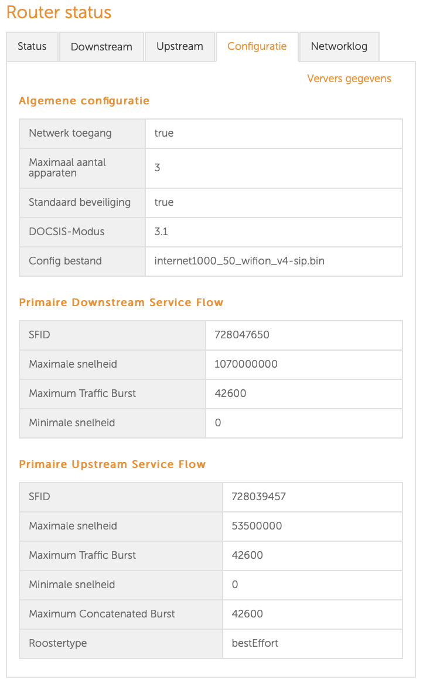Select the Configuratie tab
The image size is (423, 679).
click(257, 46)
